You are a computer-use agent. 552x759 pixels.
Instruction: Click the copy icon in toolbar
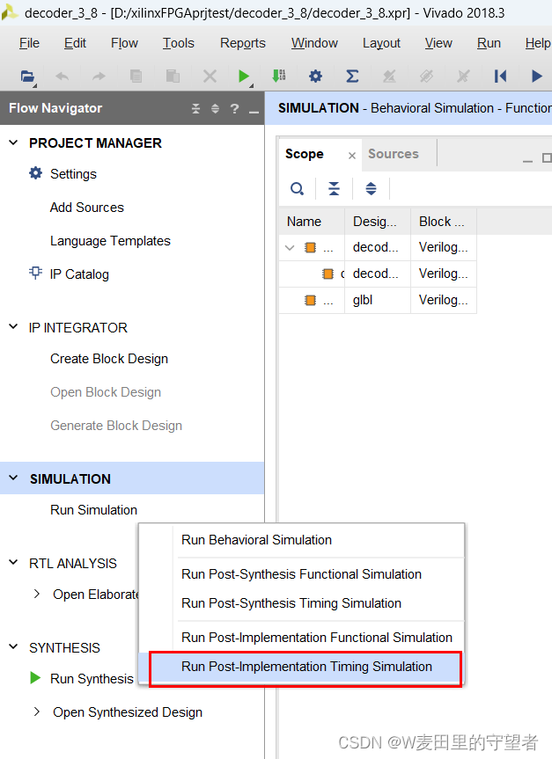136,76
